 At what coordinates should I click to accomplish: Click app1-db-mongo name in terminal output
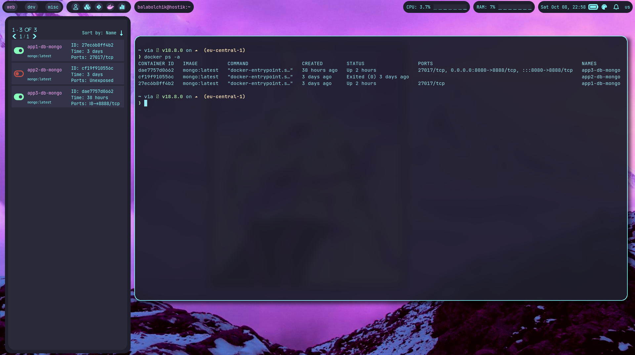coord(601,83)
